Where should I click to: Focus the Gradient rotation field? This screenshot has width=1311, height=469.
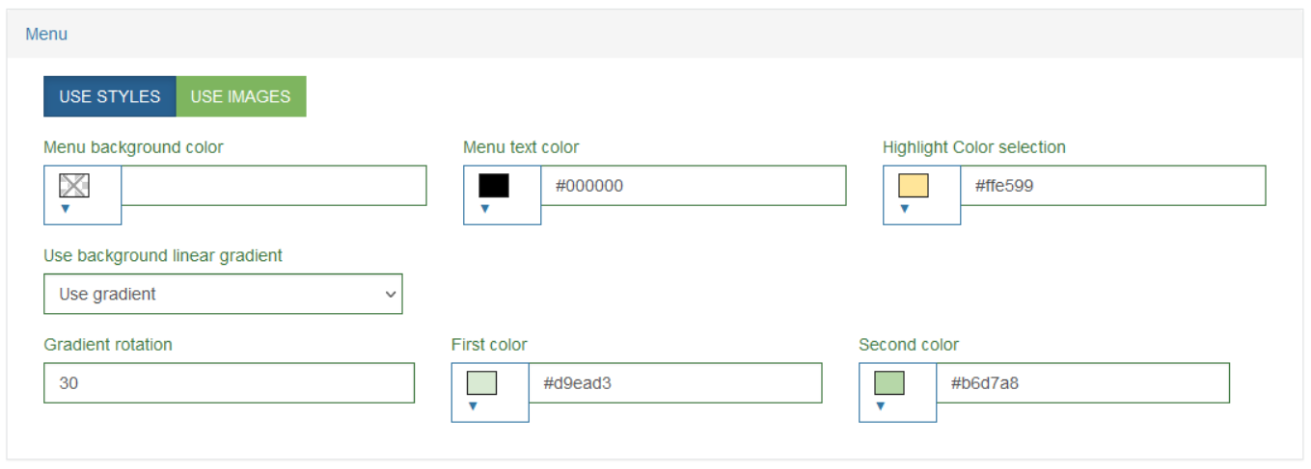pos(229,383)
